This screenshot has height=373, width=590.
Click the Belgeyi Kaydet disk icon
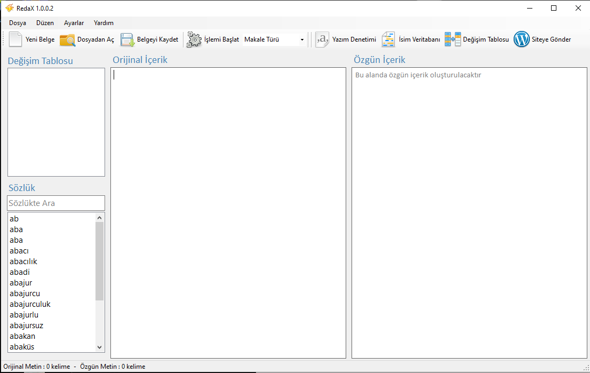(127, 40)
